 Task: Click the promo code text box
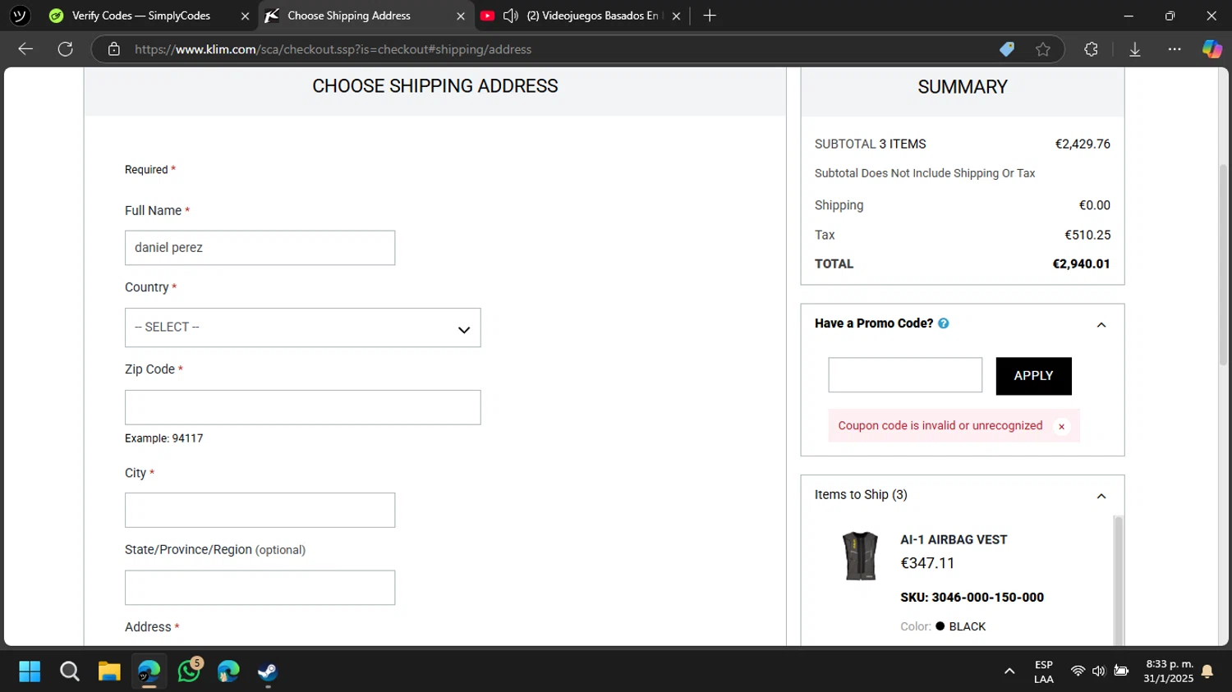905,375
